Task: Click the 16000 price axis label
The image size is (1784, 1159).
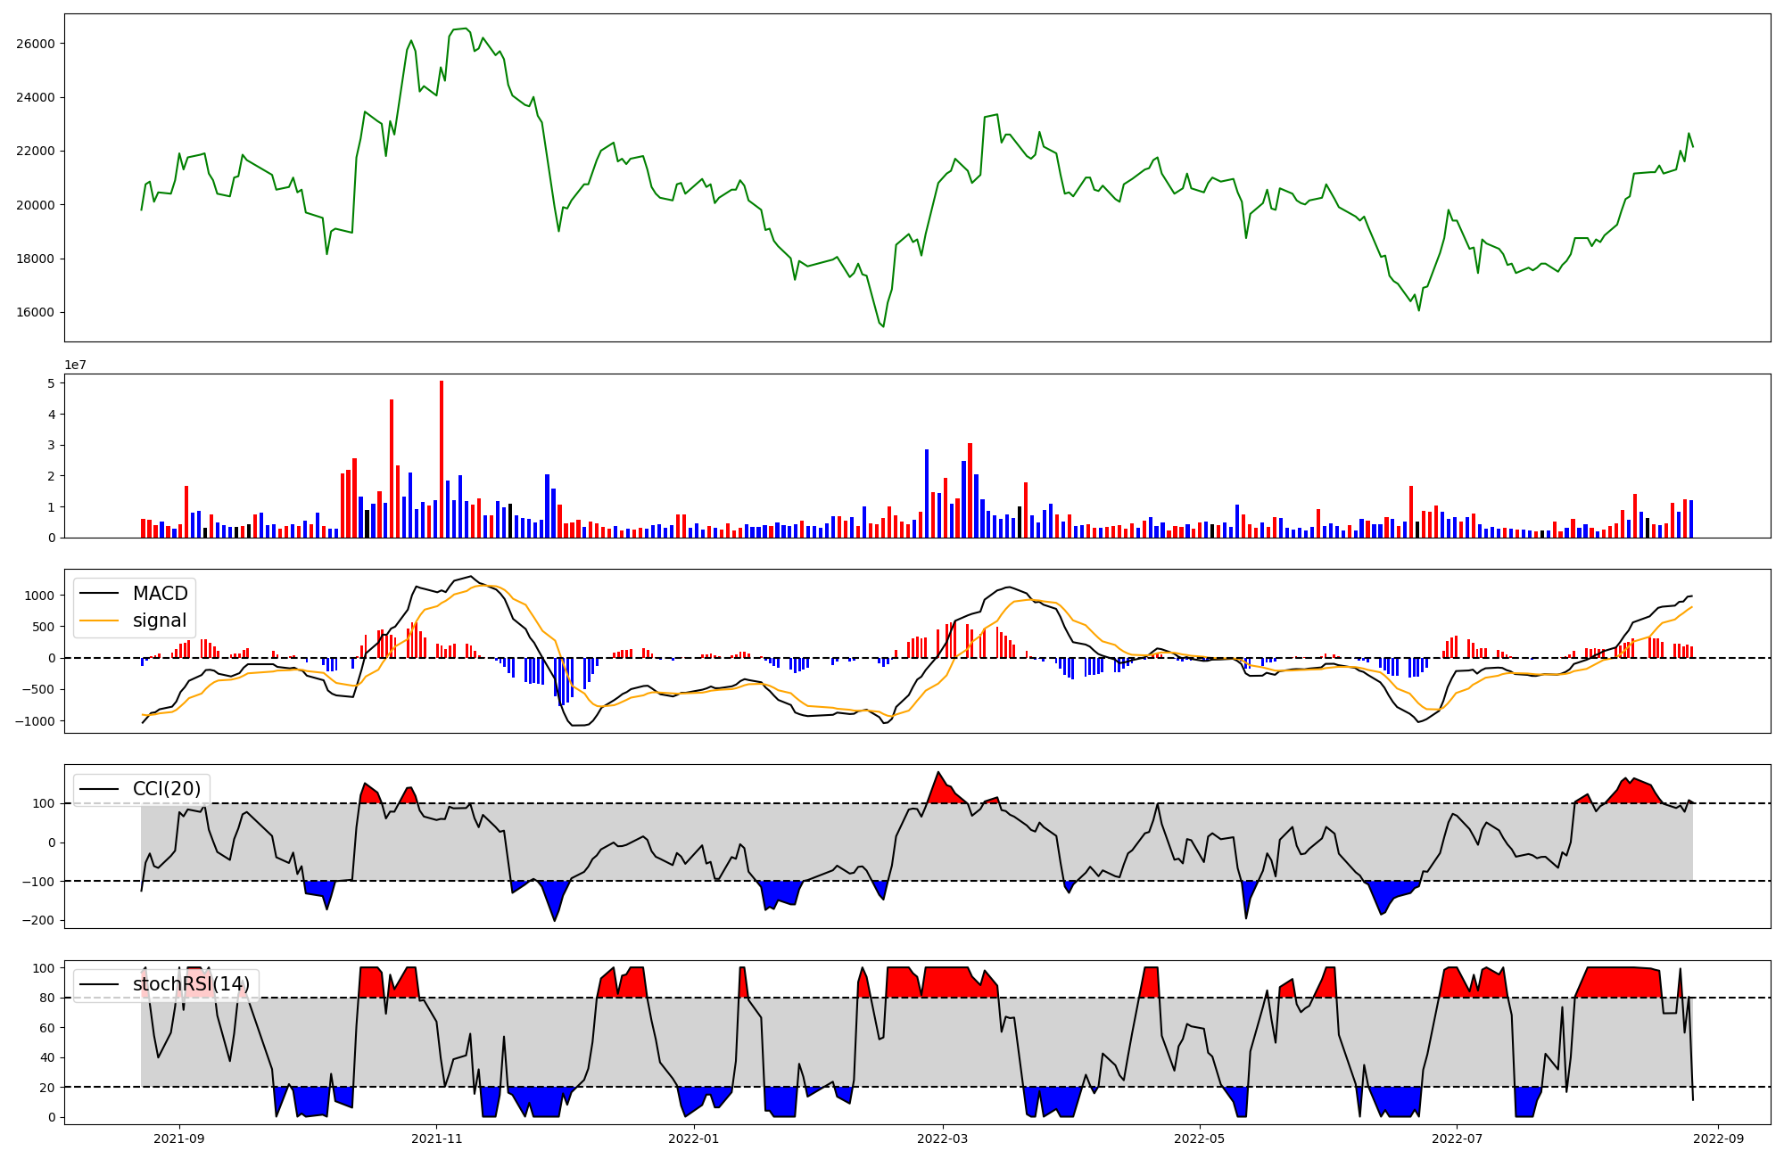Action: [37, 313]
